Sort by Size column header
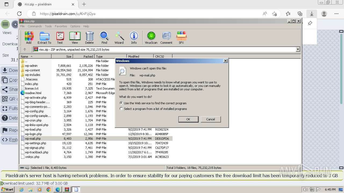Viewport: 344px width, 193px height. (62, 56)
